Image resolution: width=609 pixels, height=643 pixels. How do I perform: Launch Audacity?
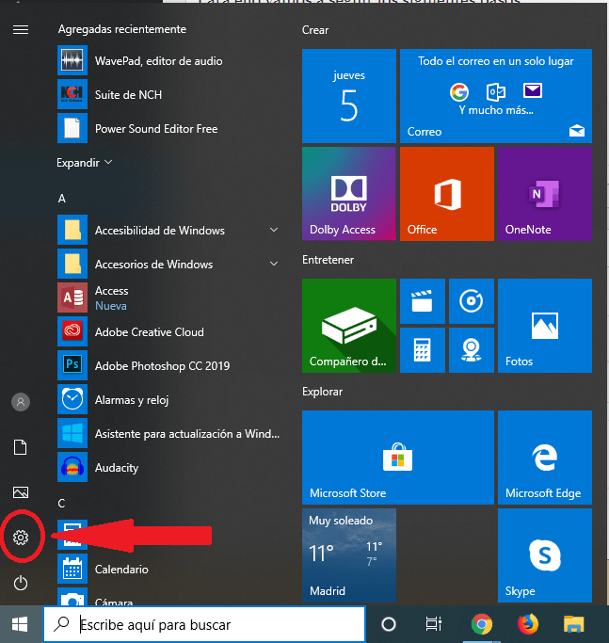pyautogui.click(x=169, y=467)
